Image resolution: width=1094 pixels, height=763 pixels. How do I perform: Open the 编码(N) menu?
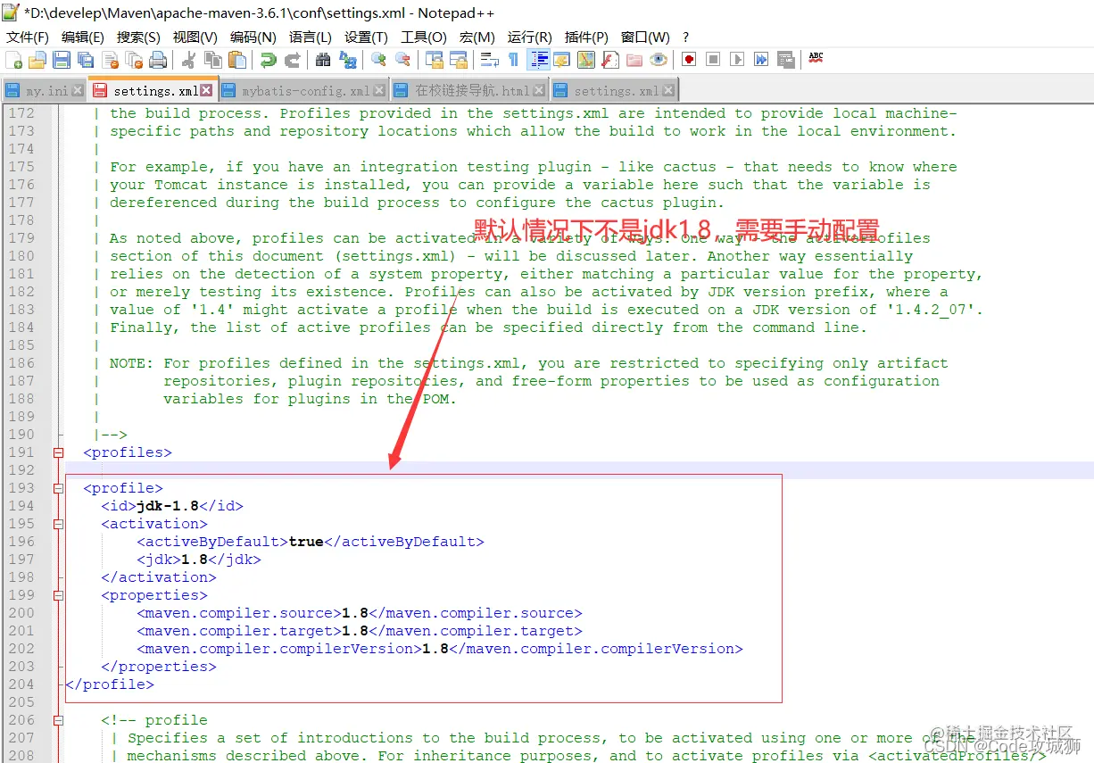tap(253, 37)
